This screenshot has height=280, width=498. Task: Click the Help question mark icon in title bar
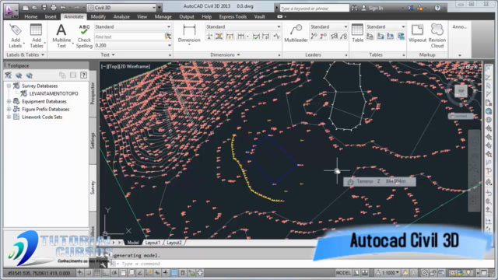(x=437, y=8)
